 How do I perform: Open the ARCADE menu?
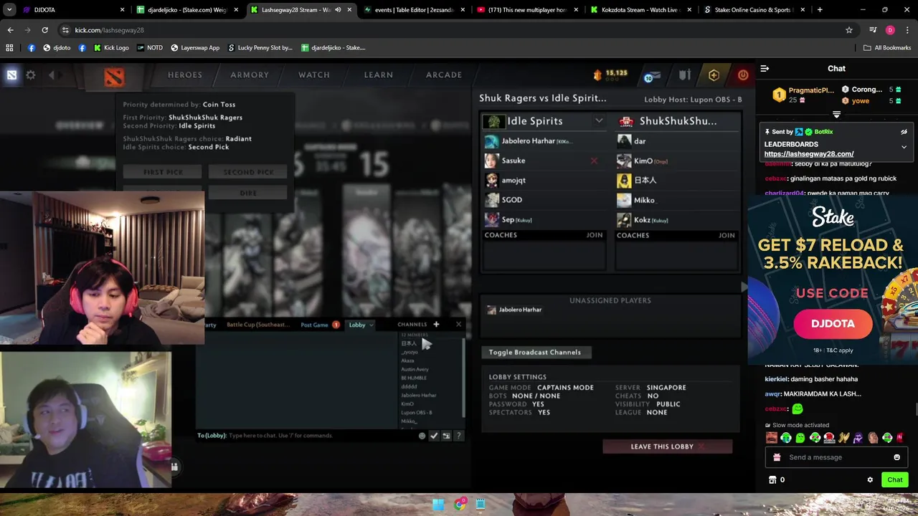[x=444, y=75]
